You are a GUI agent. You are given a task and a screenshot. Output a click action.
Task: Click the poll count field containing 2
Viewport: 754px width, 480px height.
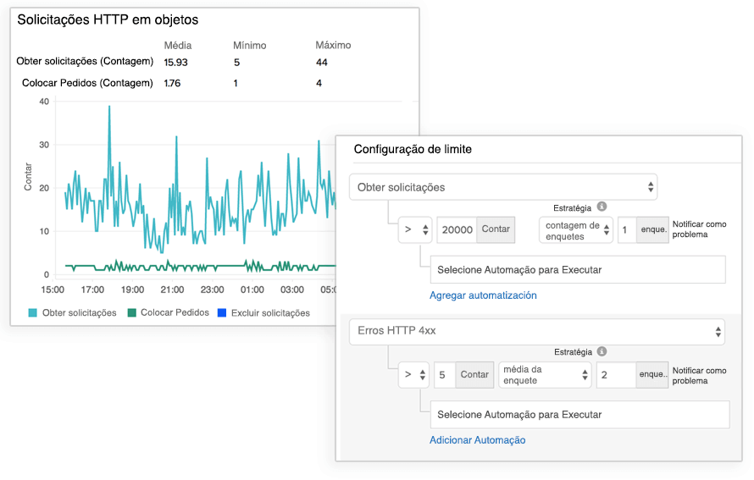pos(616,374)
